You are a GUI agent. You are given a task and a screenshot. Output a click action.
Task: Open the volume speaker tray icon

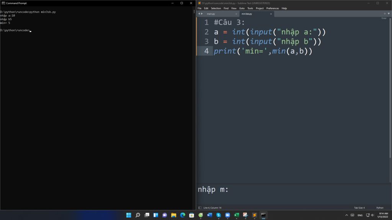pyautogui.click(x=372, y=215)
